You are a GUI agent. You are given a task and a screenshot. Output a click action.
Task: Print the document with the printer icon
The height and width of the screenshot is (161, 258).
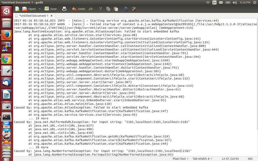[64, 9]
